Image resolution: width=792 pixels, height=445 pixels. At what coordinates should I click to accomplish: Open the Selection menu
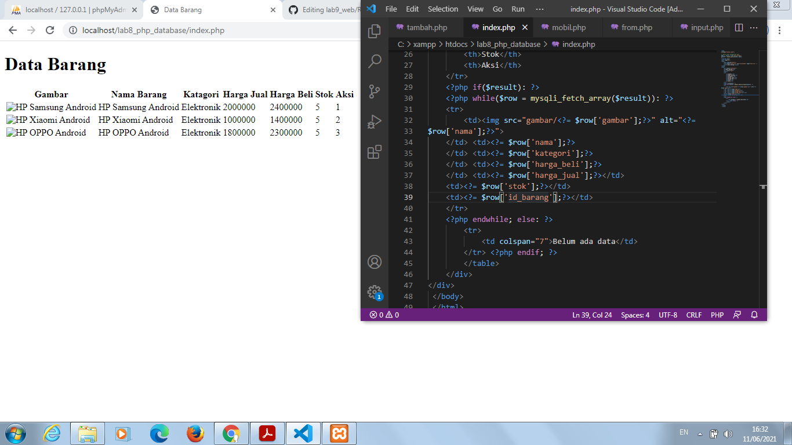pos(443,9)
